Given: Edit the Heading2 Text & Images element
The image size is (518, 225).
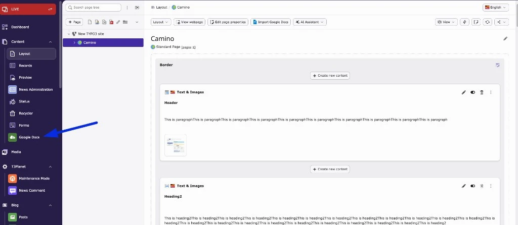Looking at the screenshot, I should click(x=463, y=186).
